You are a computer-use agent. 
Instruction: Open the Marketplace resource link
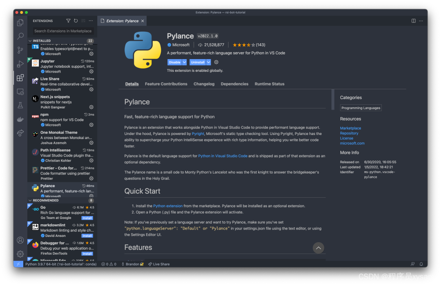(350, 128)
